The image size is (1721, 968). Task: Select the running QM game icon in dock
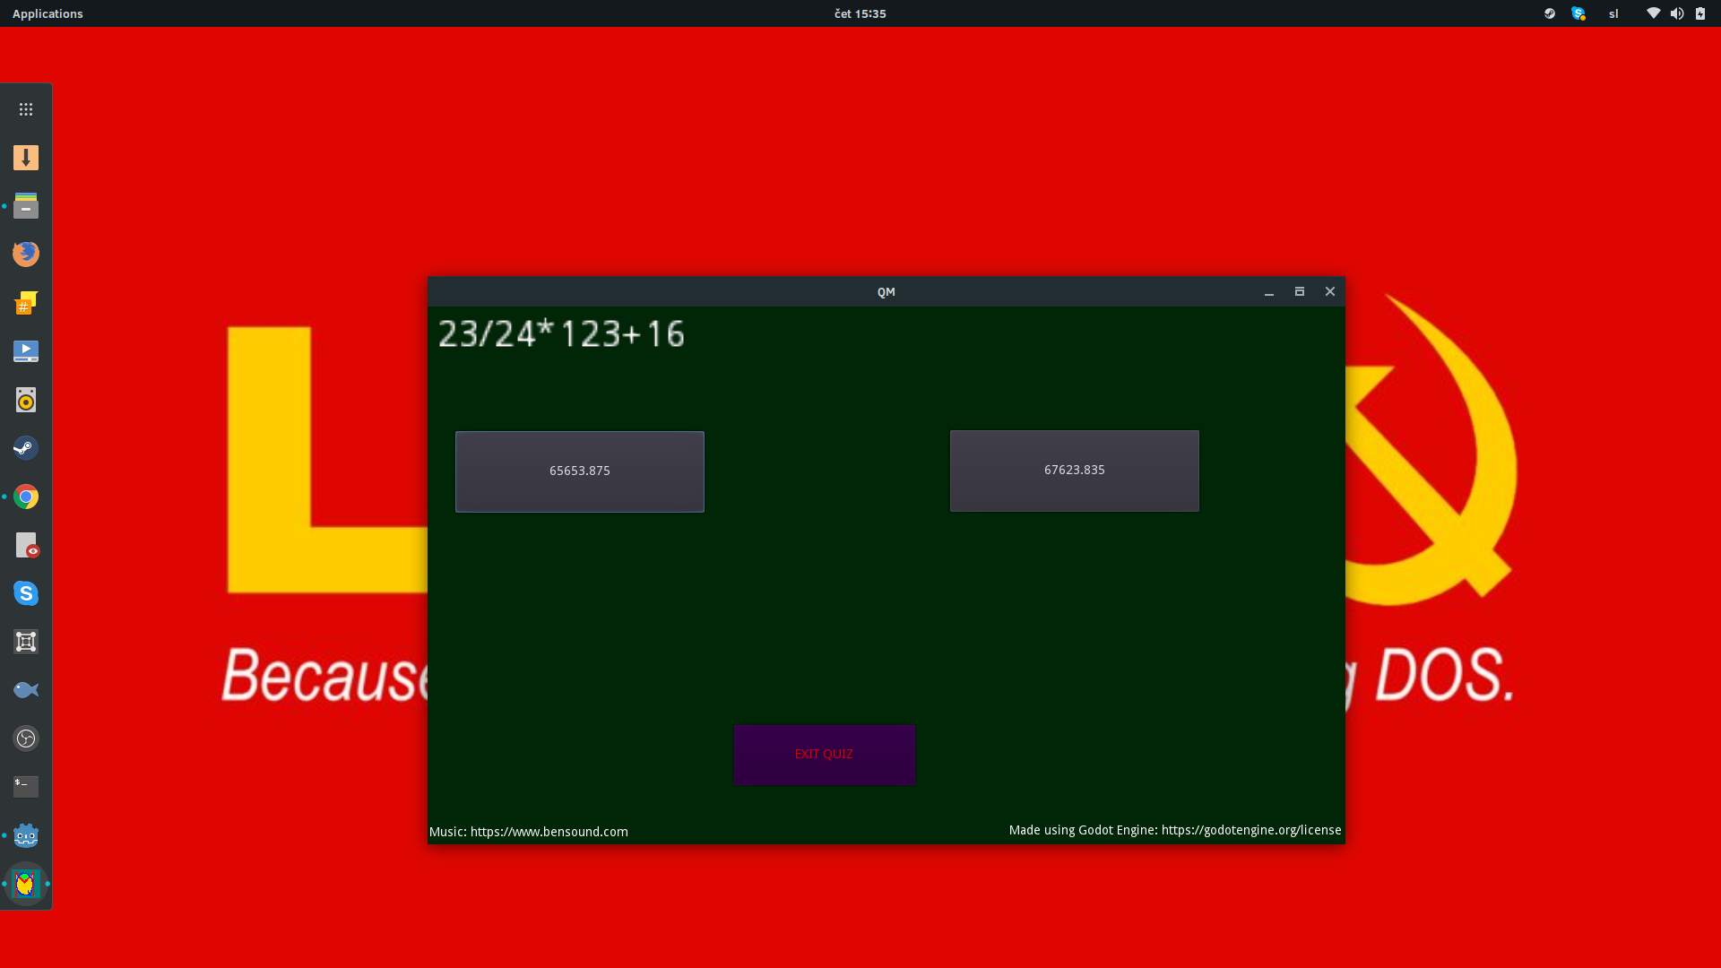point(26,885)
